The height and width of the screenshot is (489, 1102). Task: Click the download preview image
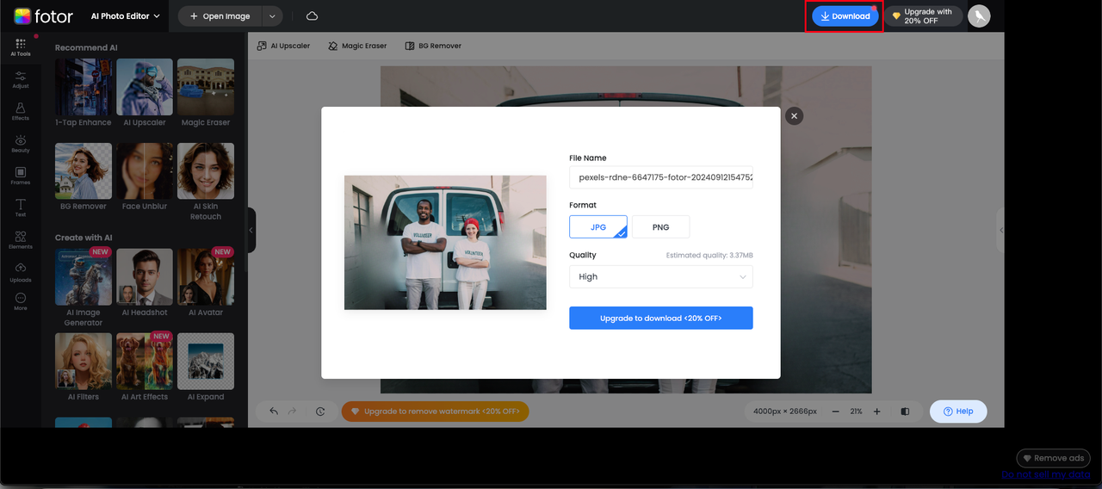tap(445, 243)
